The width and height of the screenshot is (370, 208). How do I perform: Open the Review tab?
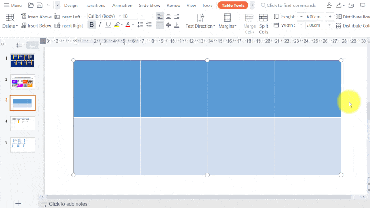(173, 5)
